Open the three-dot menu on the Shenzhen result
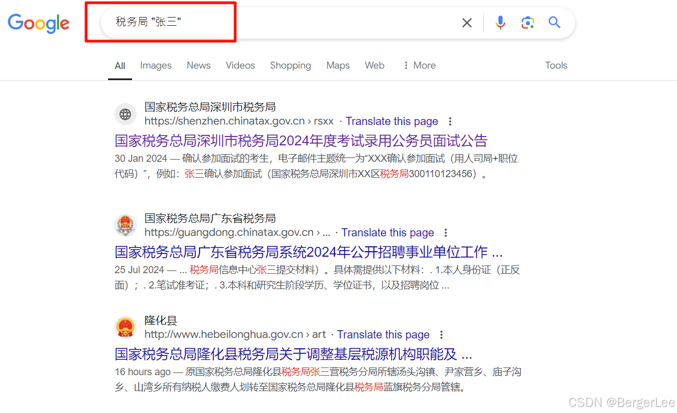The height and width of the screenshot is (413, 677). pyautogui.click(x=450, y=121)
